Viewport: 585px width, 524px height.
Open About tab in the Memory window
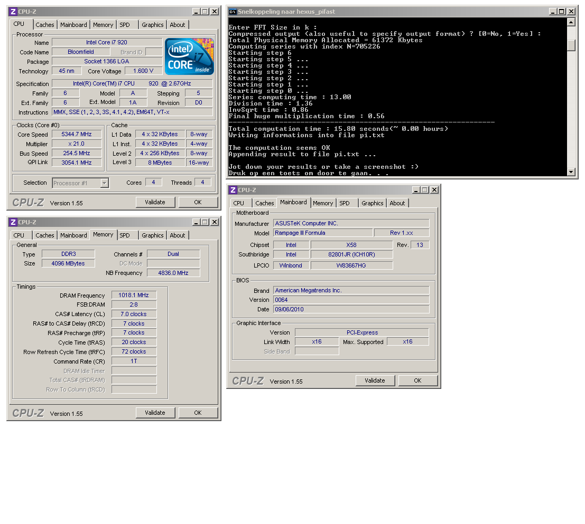tap(177, 235)
